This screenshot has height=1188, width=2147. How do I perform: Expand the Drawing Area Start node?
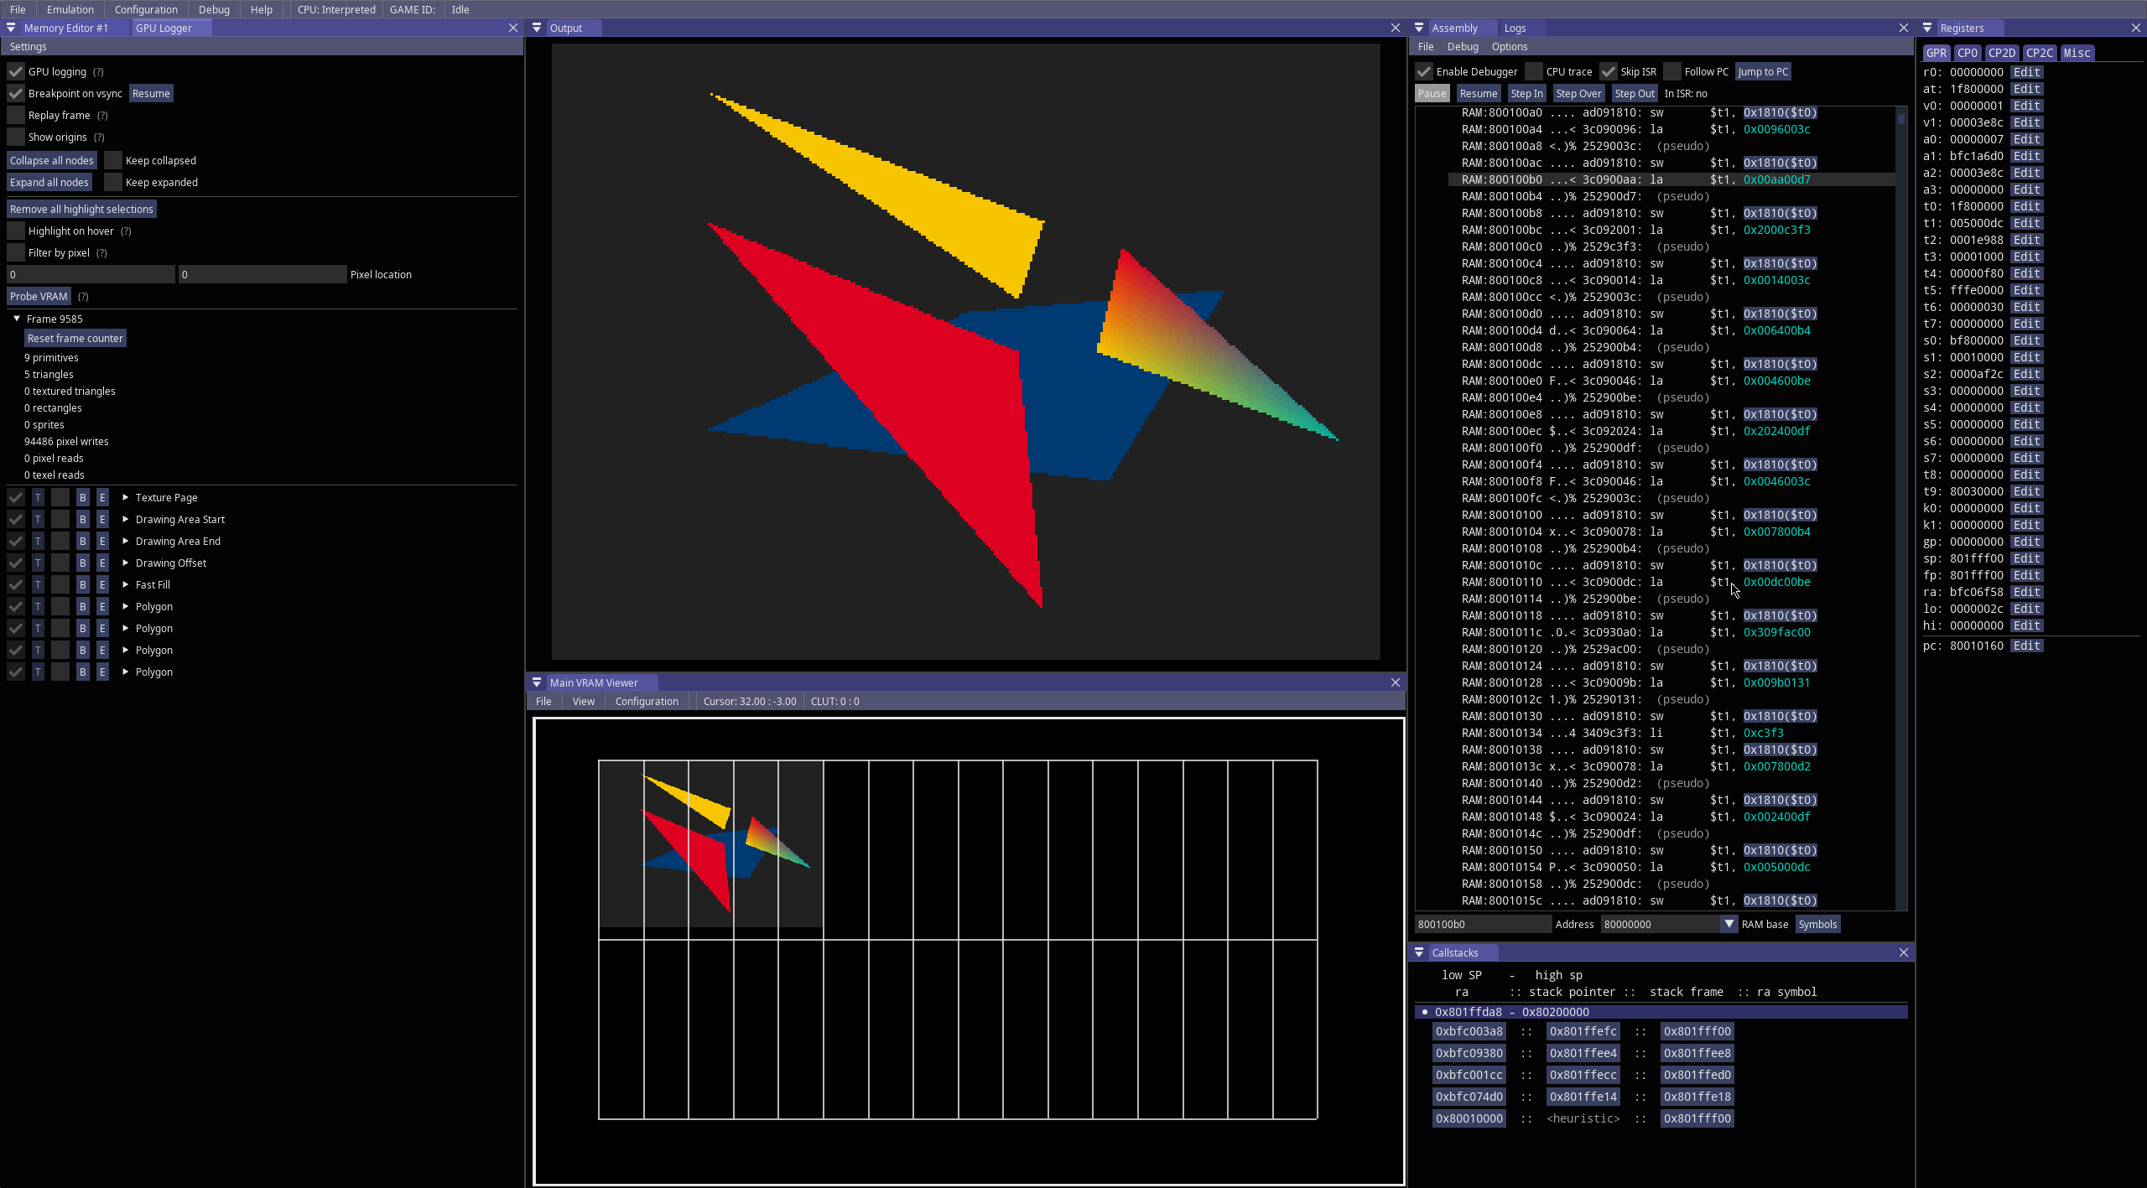(126, 519)
